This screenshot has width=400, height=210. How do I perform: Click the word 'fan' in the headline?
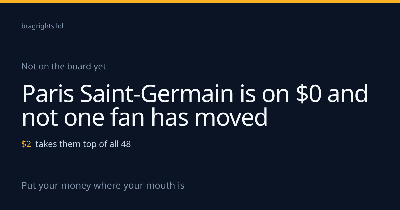pyautogui.click(x=128, y=117)
